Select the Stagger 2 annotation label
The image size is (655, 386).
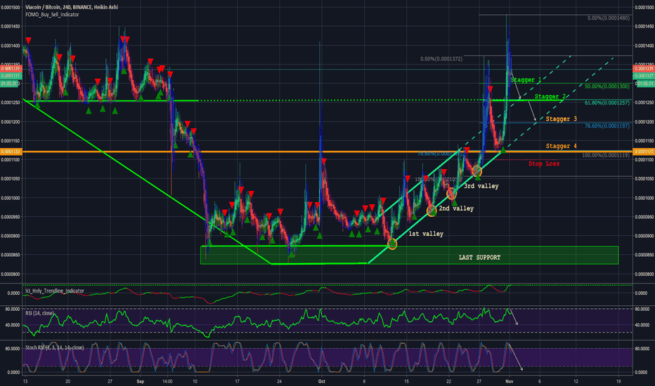[x=550, y=96]
